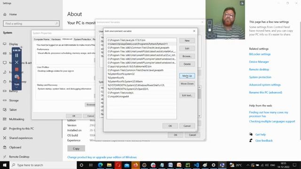Switch to System Protection tab
This screenshot has width=301, height=169.
82,39
